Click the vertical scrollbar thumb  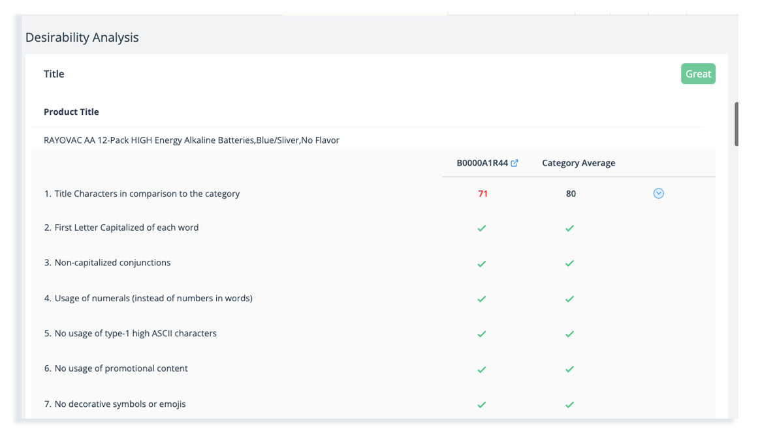[736, 124]
